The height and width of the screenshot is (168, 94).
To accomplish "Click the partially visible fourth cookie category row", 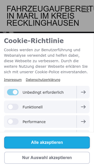I will pos(47,131).
